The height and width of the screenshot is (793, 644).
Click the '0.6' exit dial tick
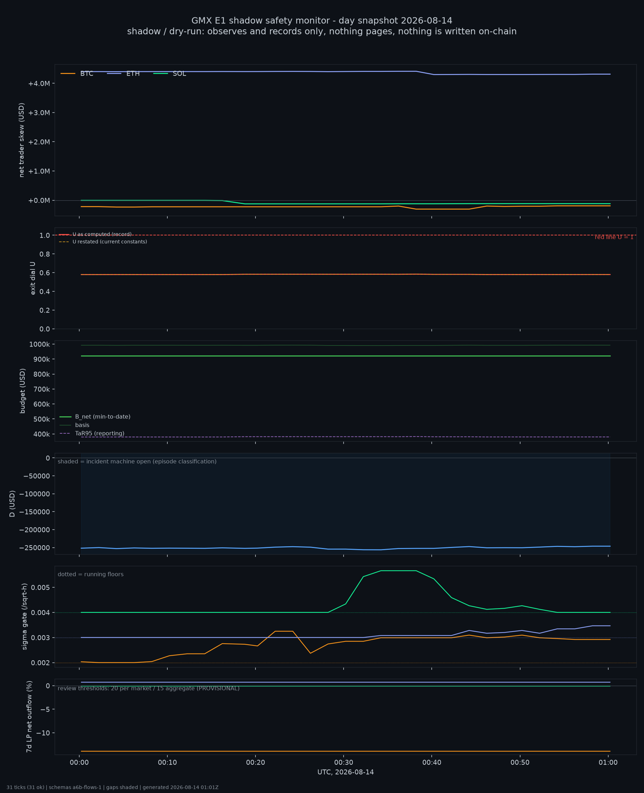click(x=45, y=273)
